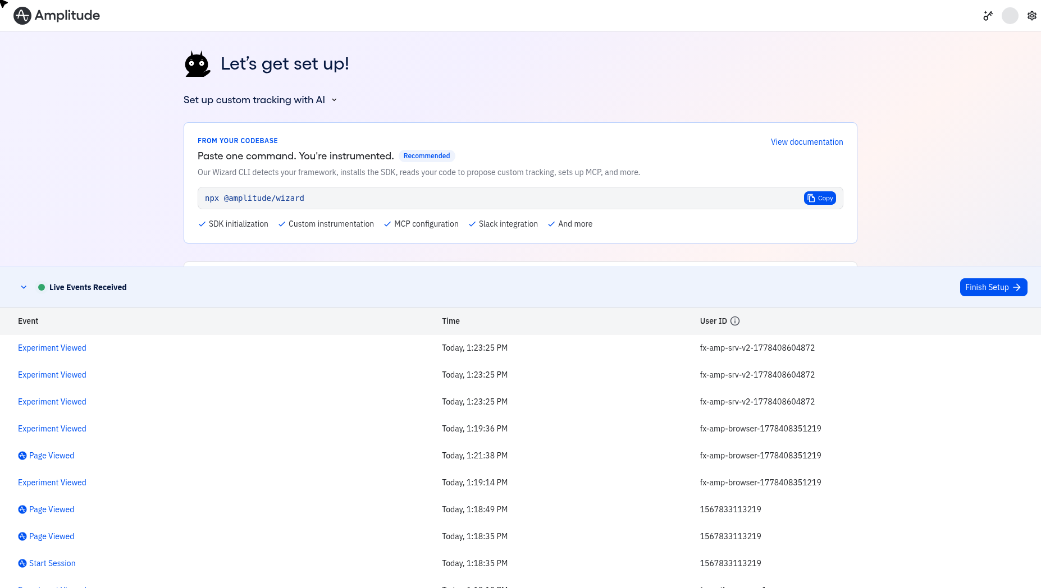Open Page Viewed event at 1:18:49 PM
The image size is (1041, 588).
[52, 509]
